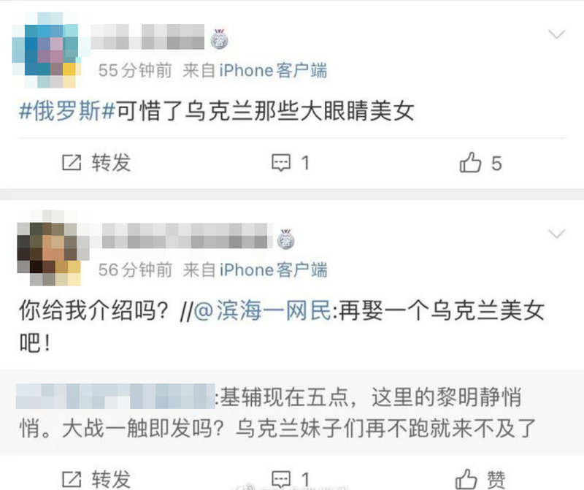Screen dimensions: 584x490
Task: Tap the repost icon on the first post
Action: click(72, 163)
